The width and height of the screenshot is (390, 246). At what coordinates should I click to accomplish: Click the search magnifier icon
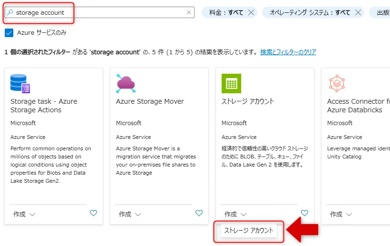coord(10,12)
